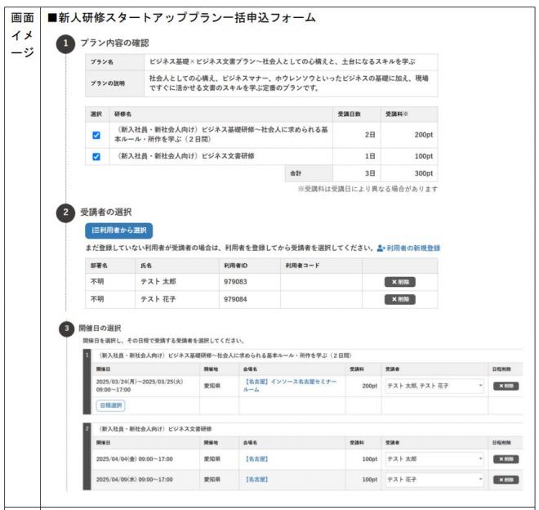Click the 日程選択 button
Viewport: 539px width, 510px height.
click(x=111, y=405)
